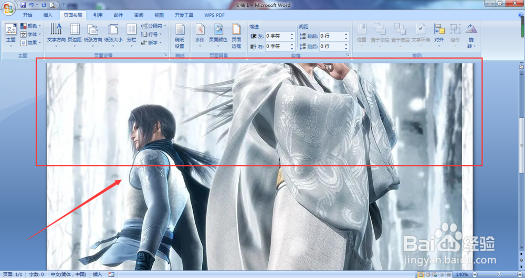This screenshot has height=278, width=525.
Task: Open the 开发工具 tab
Action: (184, 15)
